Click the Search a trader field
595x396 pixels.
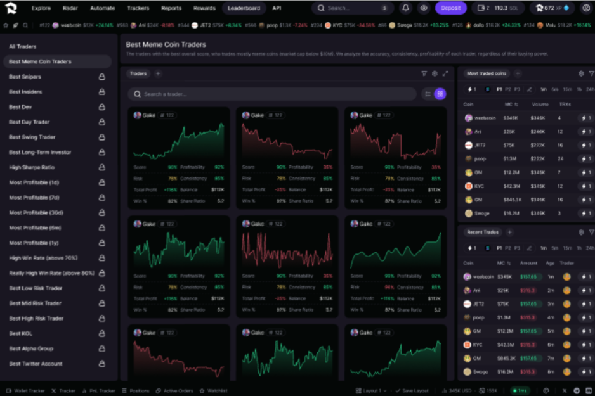tap(273, 94)
